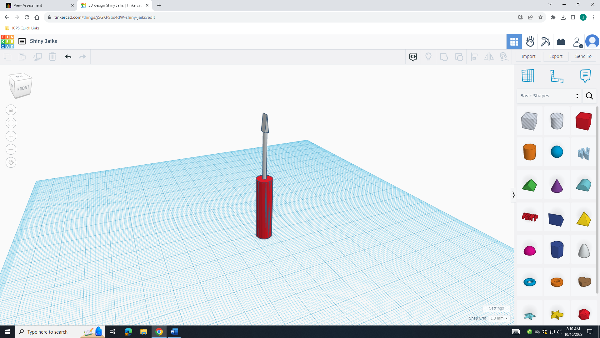The image size is (600, 338).
Task: Click the Zoom out minus button
Action: 11,149
